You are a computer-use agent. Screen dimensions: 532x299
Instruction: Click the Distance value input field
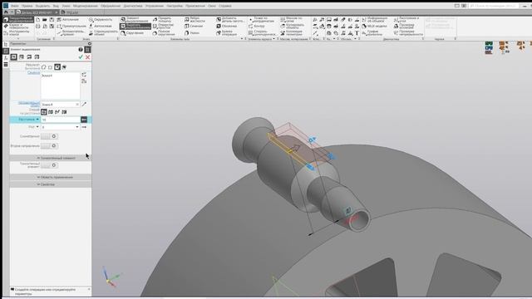tap(61, 120)
